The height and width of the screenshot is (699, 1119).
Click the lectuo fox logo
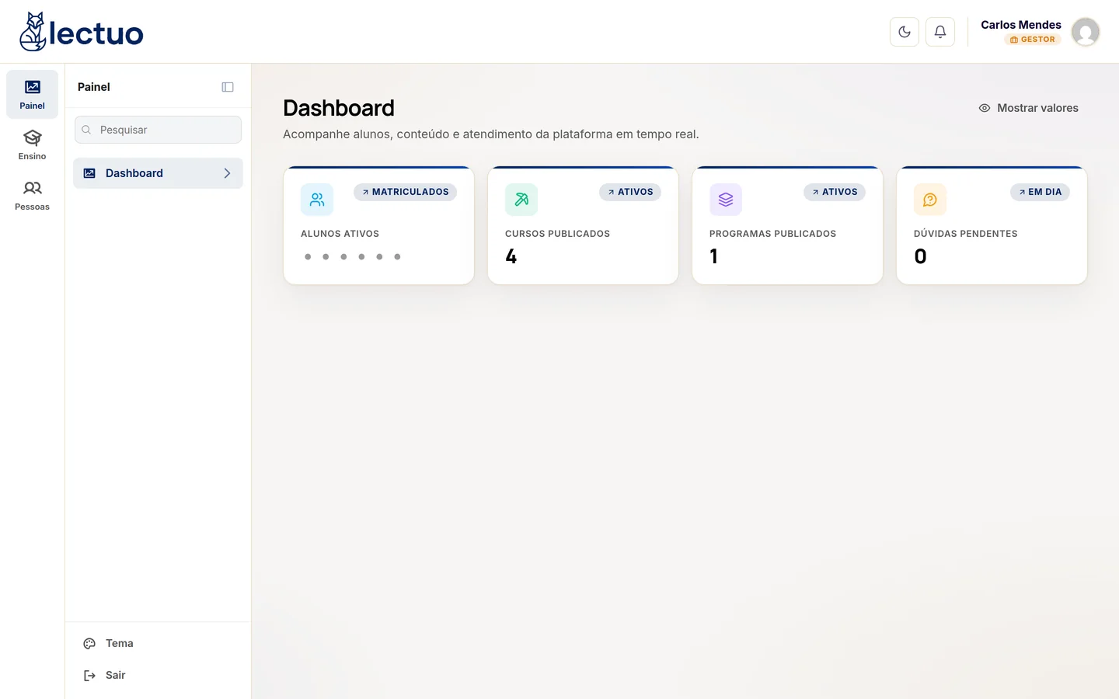82,32
